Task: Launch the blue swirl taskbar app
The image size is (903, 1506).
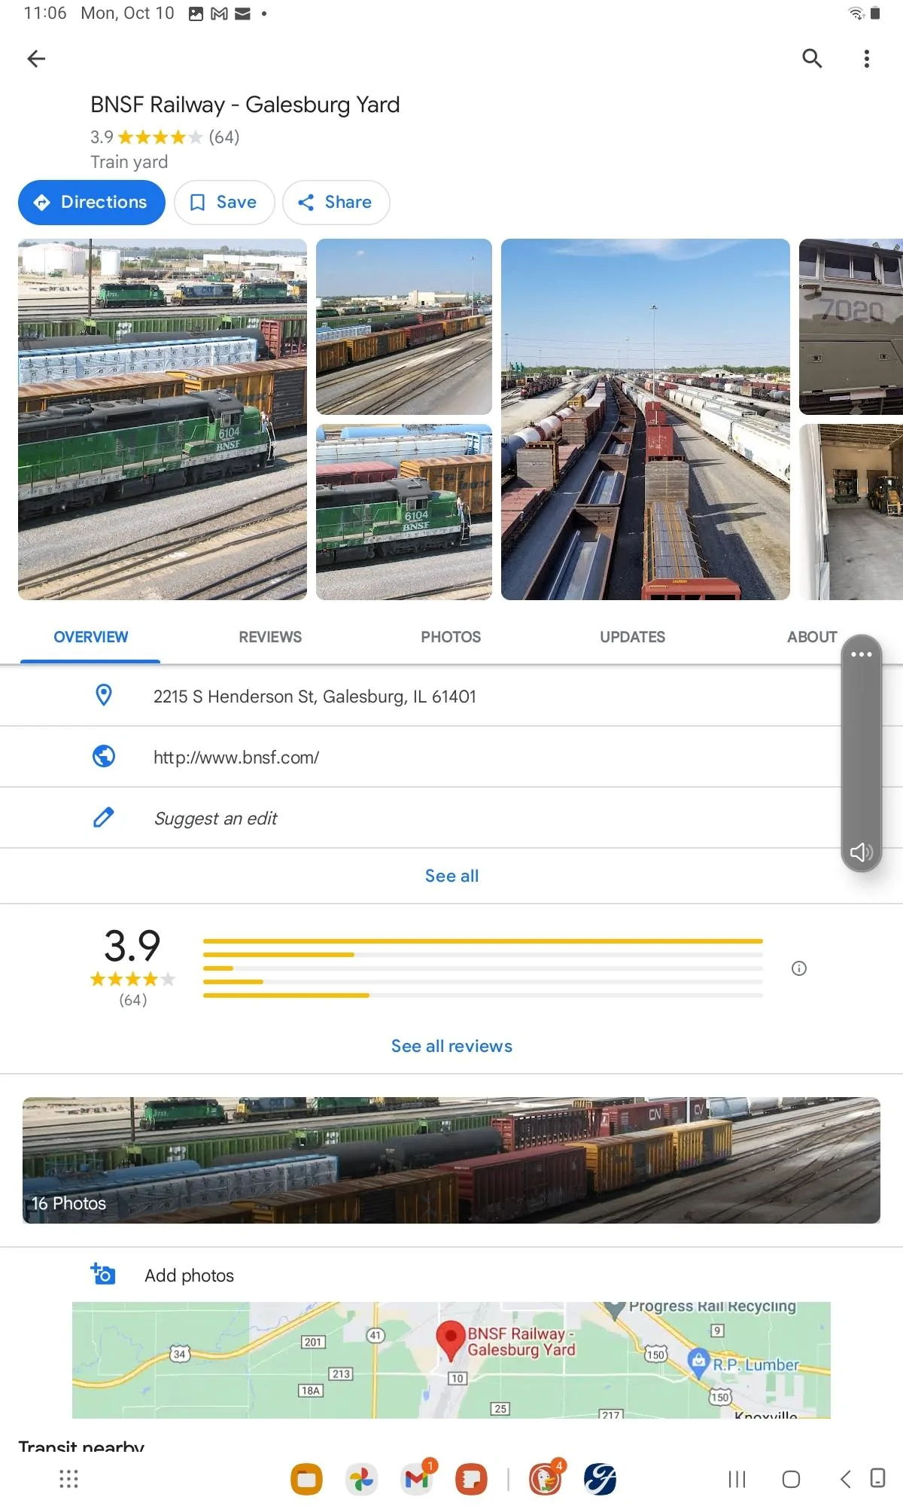Action: coord(600,1480)
